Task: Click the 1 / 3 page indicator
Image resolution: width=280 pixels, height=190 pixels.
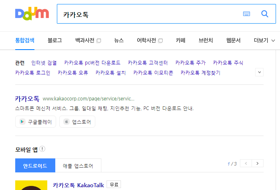Action: (232, 164)
